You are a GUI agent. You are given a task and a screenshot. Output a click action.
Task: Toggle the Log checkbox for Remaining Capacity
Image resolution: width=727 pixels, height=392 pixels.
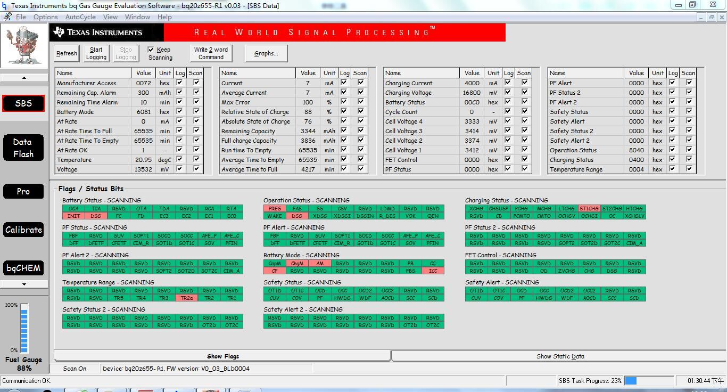click(344, 130)
